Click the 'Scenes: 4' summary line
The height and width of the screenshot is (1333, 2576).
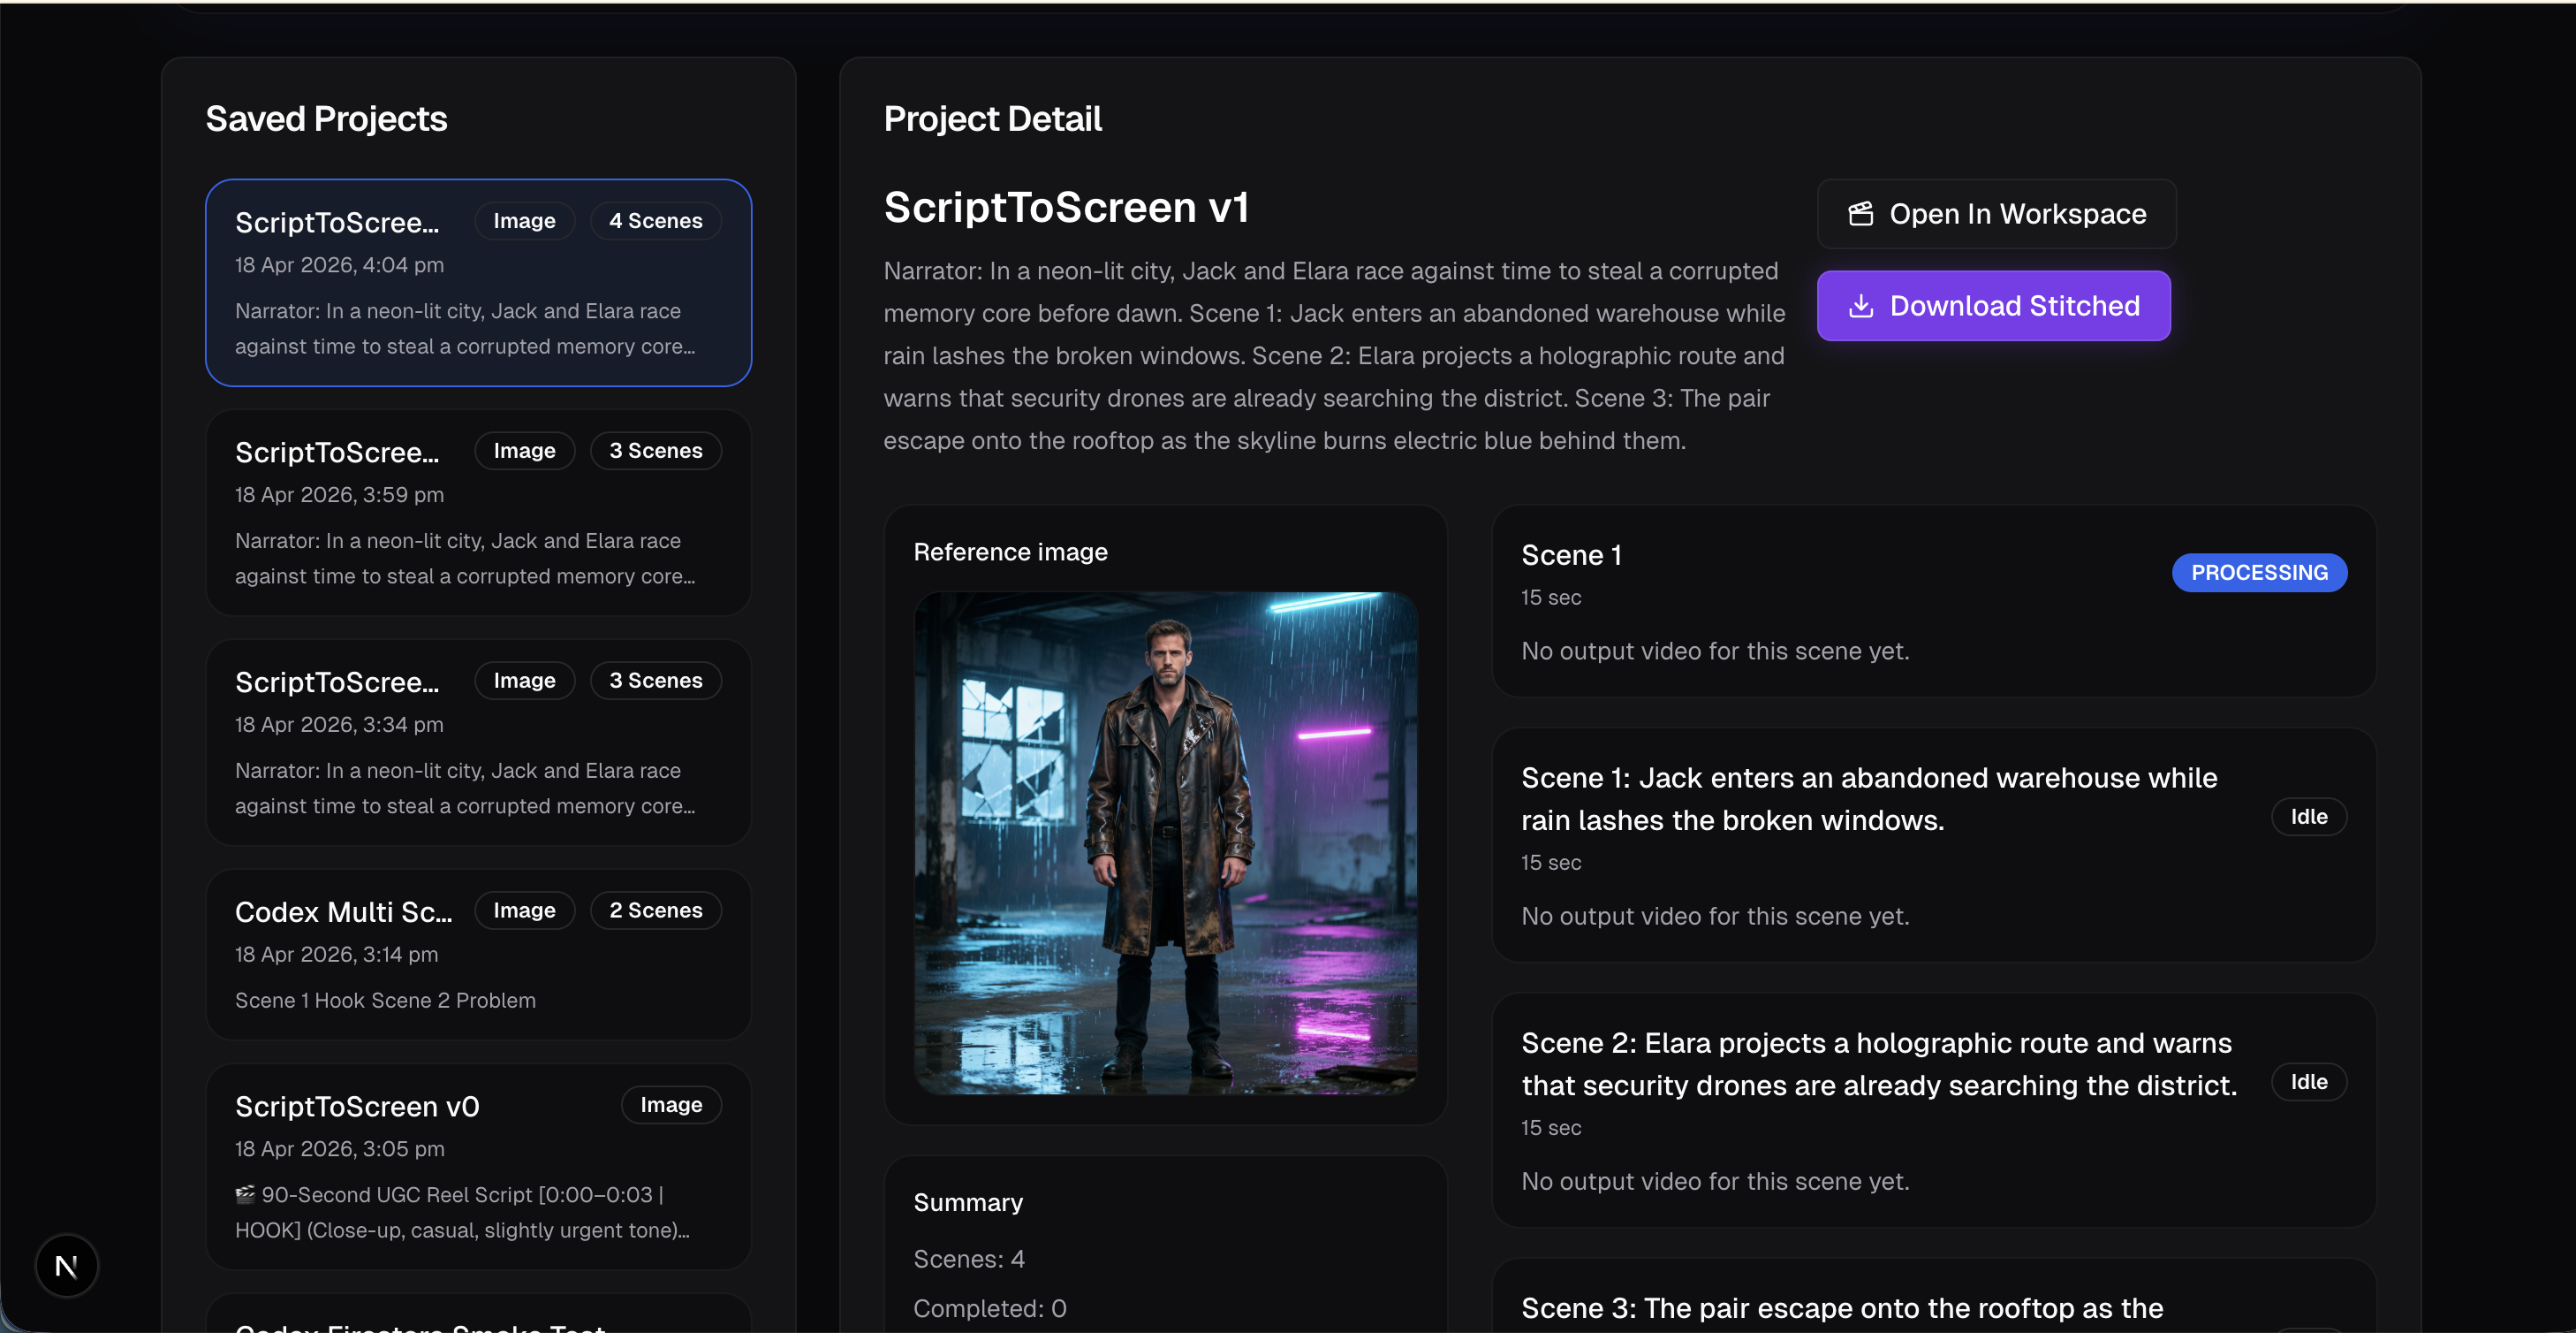tap(969, 1259)
